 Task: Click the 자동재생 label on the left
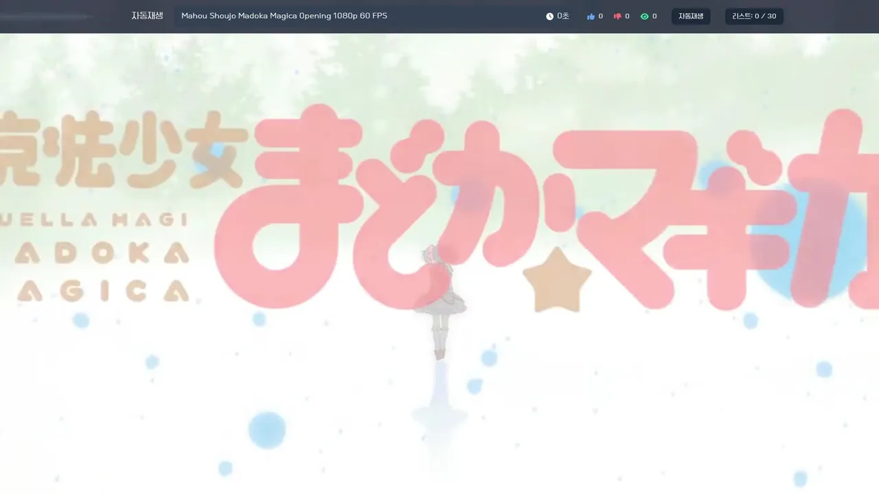[147, 16]
